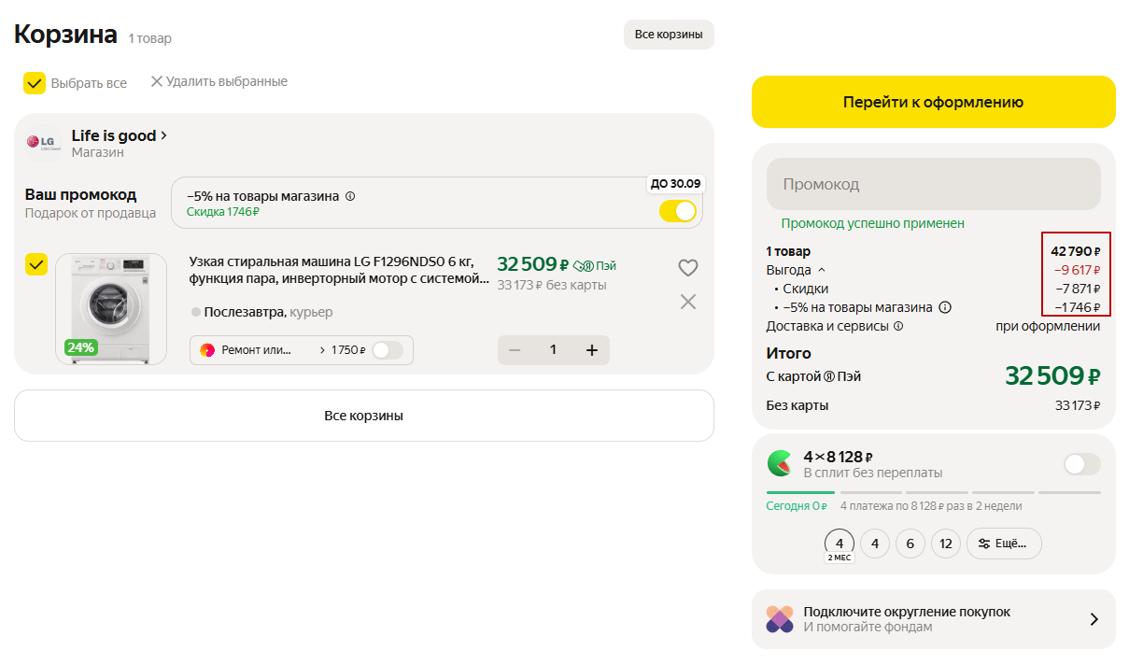Click the minus icon to decrease quantity
1129x664 pixels.
tap(515, 350)
